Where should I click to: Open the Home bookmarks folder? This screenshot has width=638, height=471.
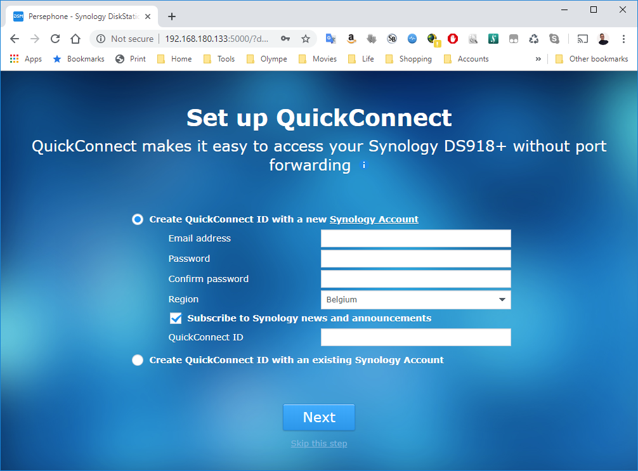point(174,59)
